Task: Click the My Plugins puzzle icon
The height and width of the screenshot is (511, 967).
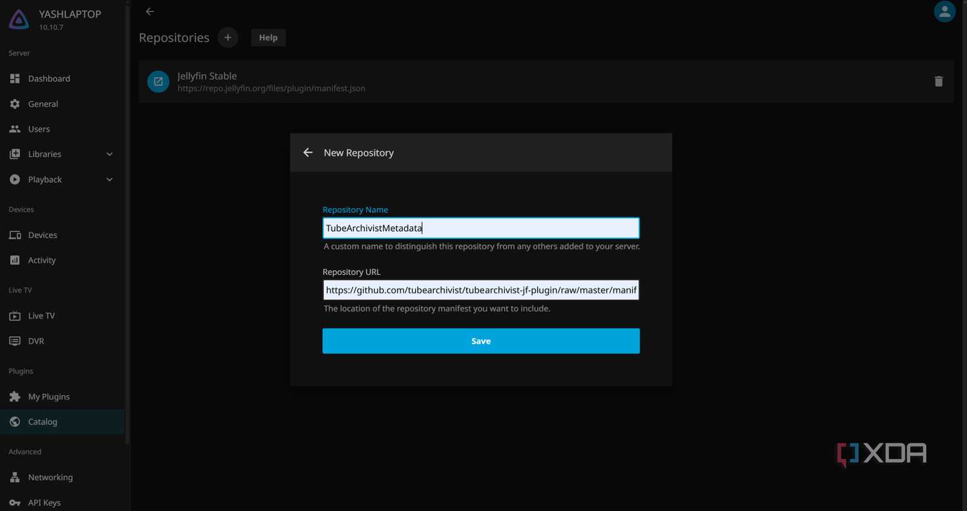Action: pos(15,396)
